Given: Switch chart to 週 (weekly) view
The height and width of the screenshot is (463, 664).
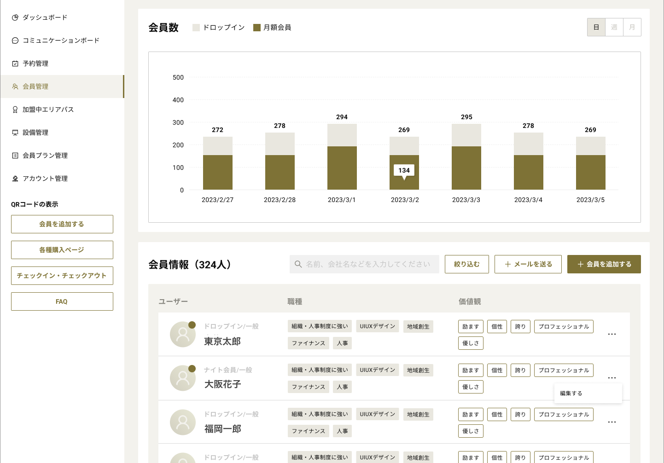Looking at the screenshot, I should click(x=614, y=27).
